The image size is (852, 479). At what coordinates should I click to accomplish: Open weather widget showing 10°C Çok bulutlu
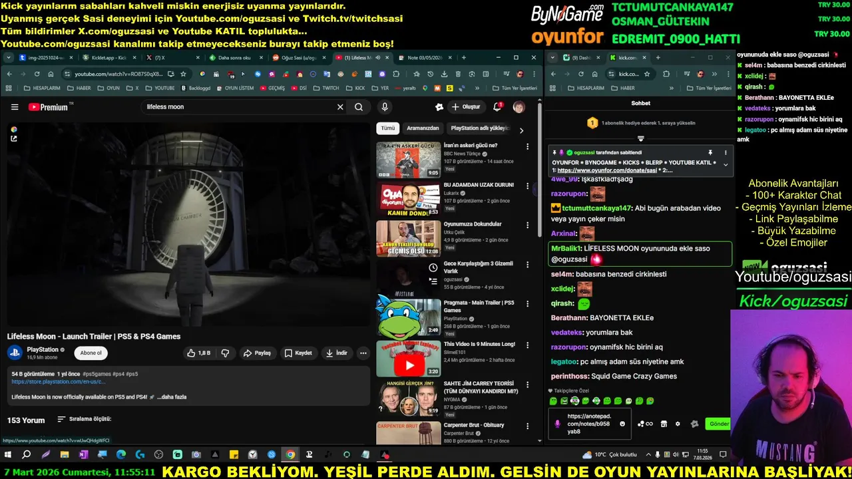[x=610, y=455]
